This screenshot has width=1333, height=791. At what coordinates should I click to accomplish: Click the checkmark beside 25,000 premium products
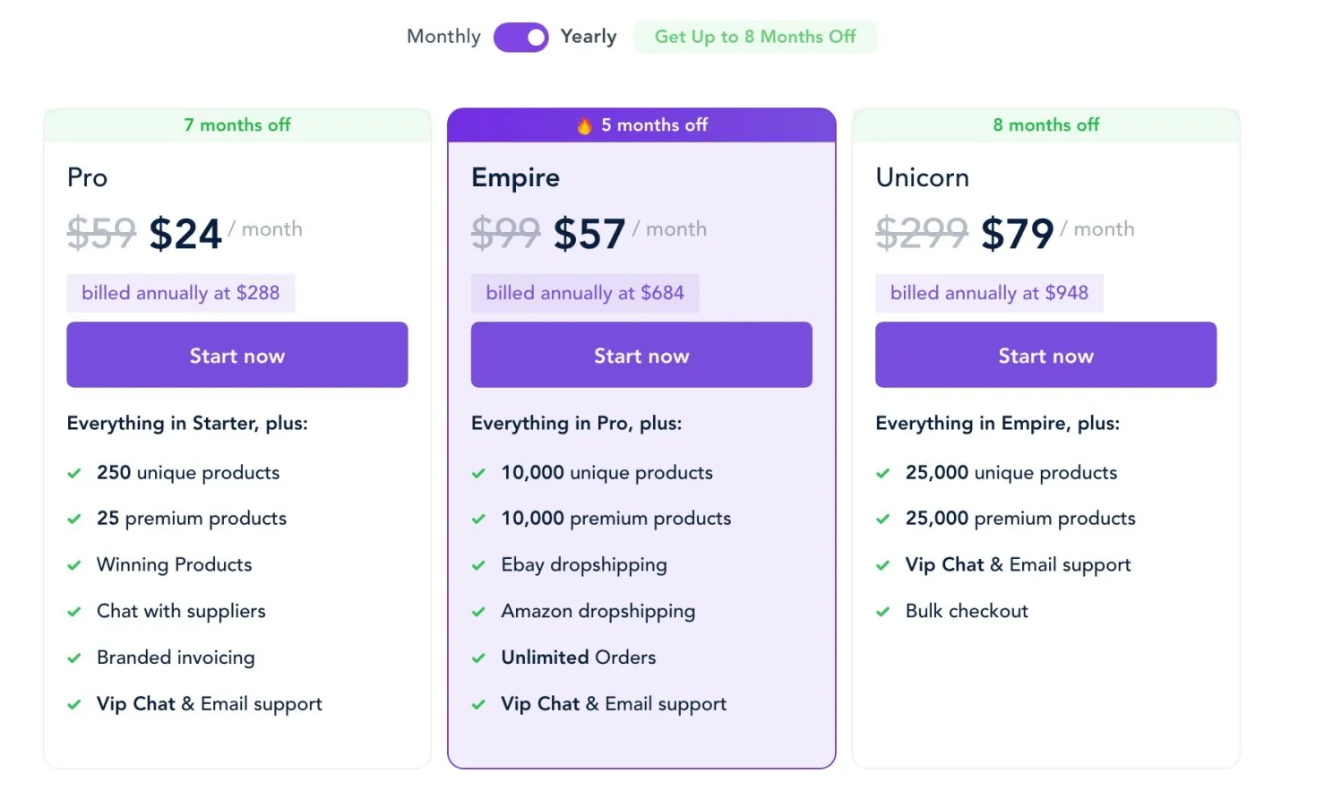(882, 518)
